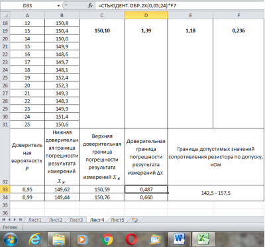Select cell with value 150,10
Image resolution: width=265 pixels, height=247 pixels.
[102, 30]
